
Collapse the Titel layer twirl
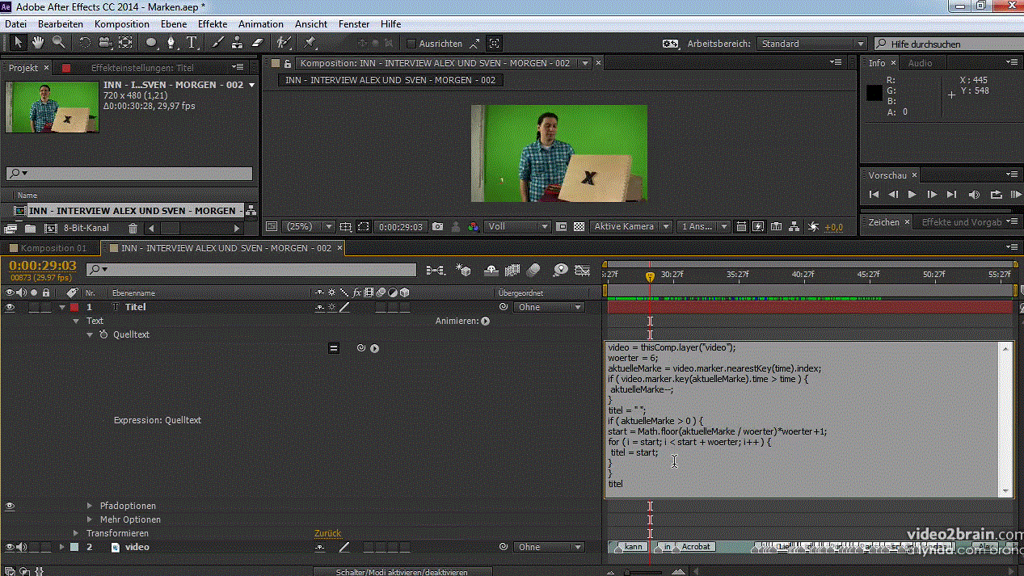tap(62, 307)
